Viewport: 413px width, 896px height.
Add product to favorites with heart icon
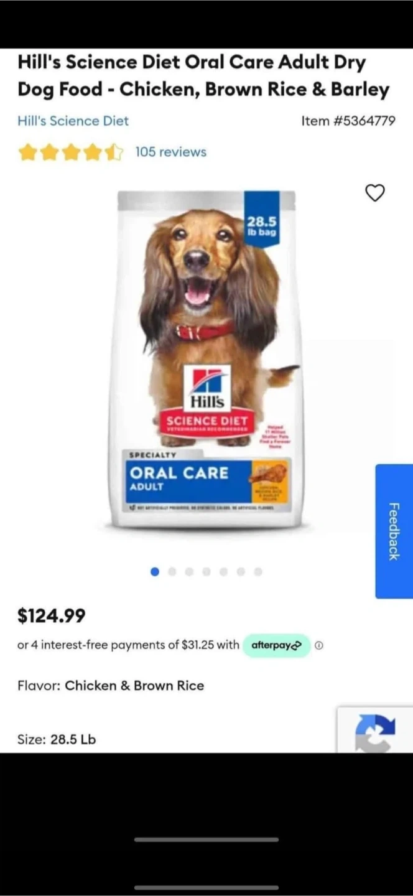click(x=374, y=193)
